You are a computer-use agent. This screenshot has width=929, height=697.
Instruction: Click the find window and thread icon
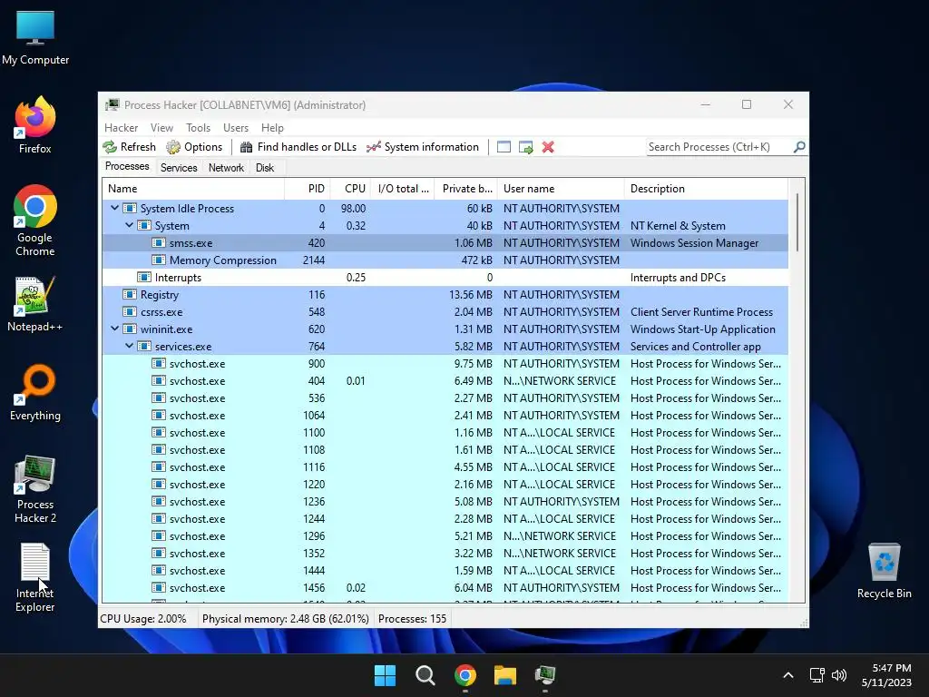pos(525,147)
